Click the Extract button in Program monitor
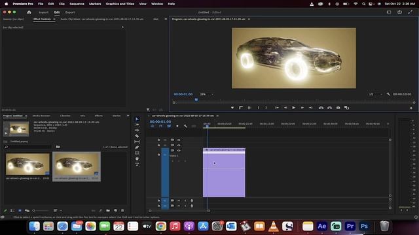The width and height of the screenshot is (419, 235). tap(329, 108)
